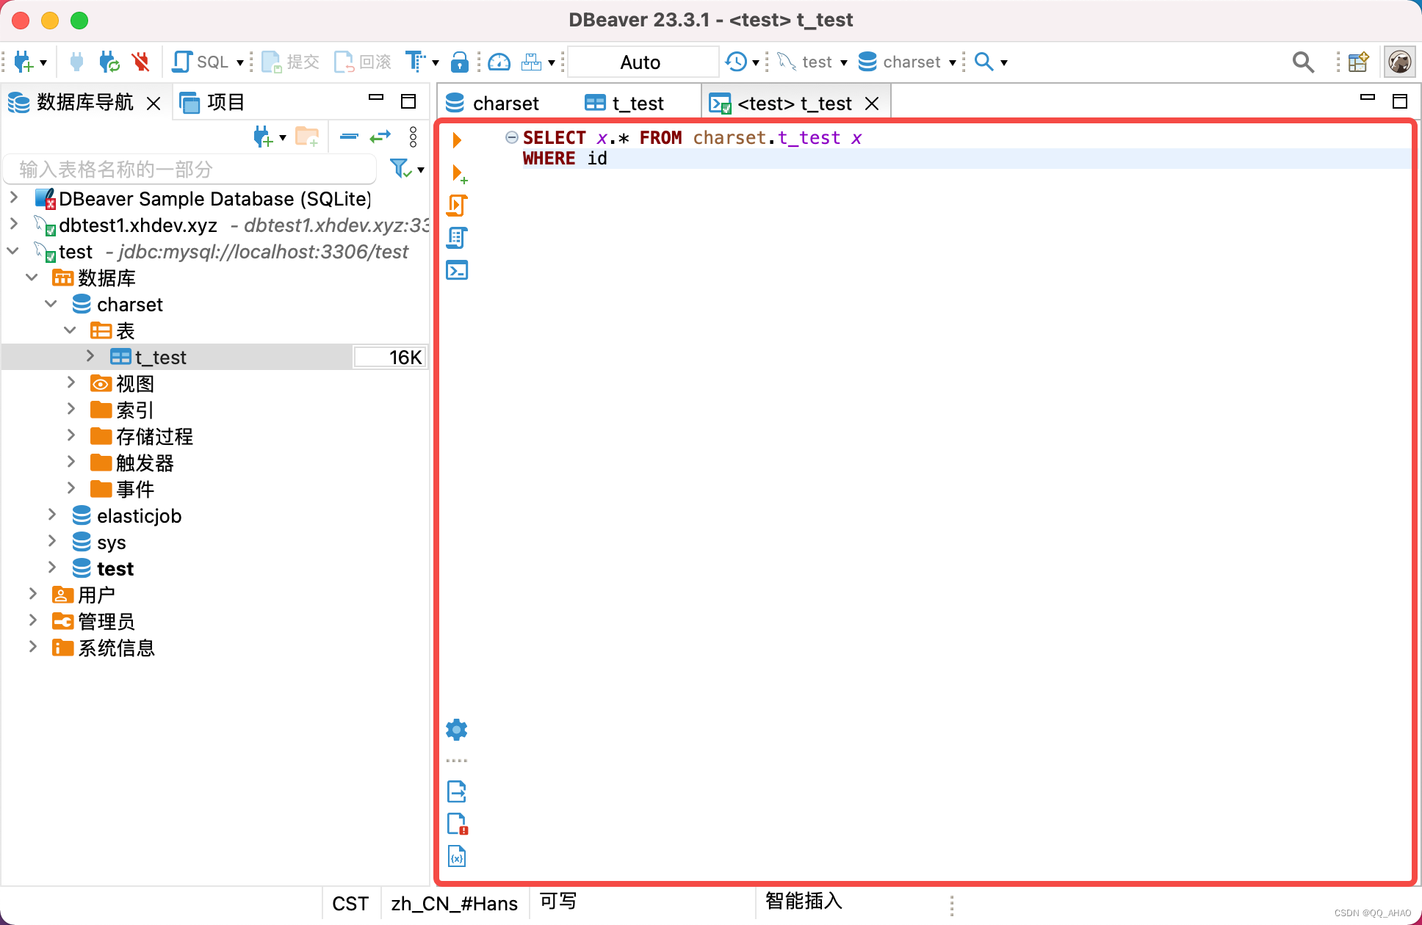This screenshot has width=1422, height=925.
Task: Close the <test> t_test editor tab
Action: [872, 104]
